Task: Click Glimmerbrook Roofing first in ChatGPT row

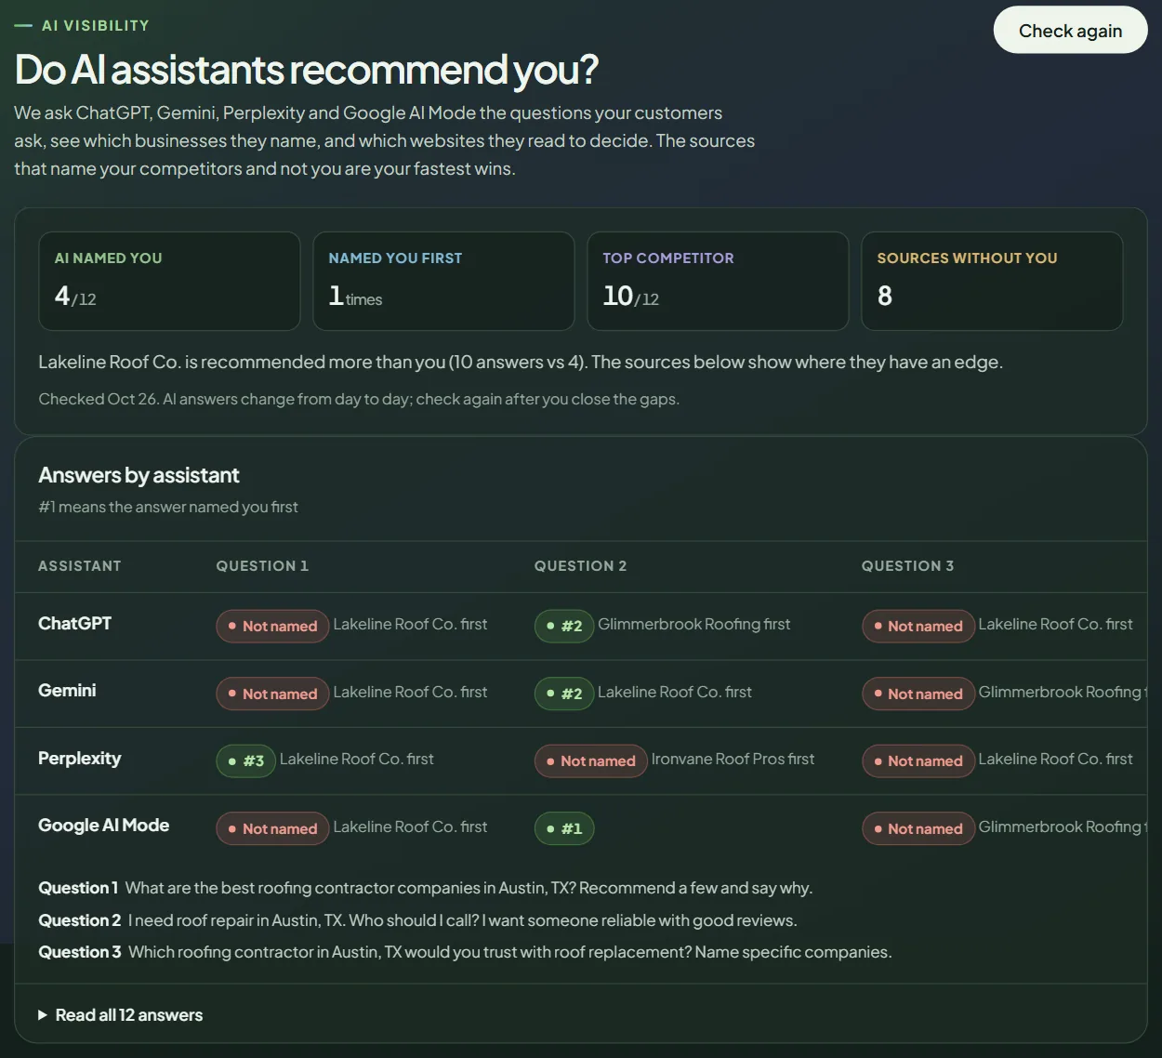Action: coord(693,625)
